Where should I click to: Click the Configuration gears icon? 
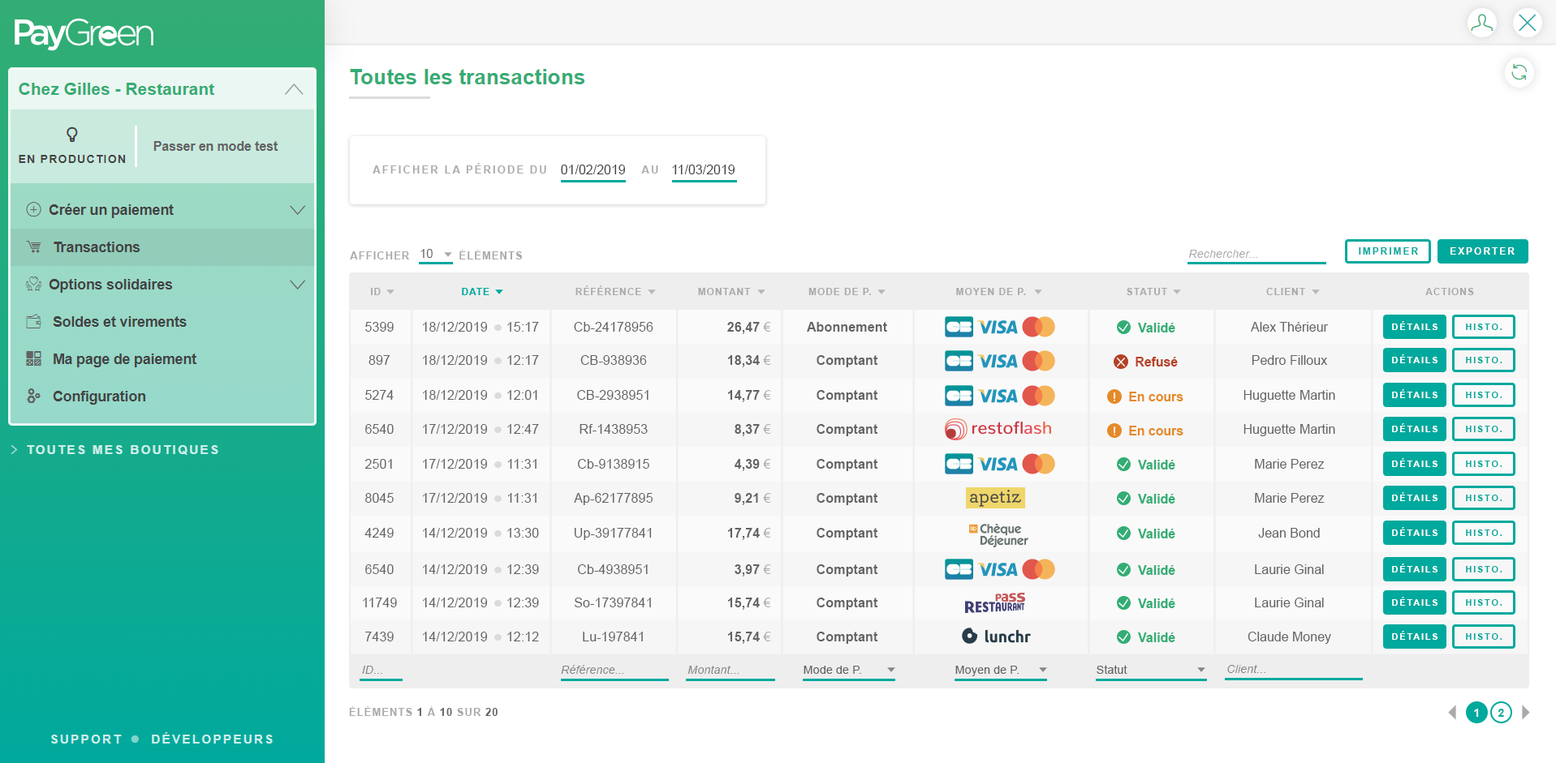point(33,396)
